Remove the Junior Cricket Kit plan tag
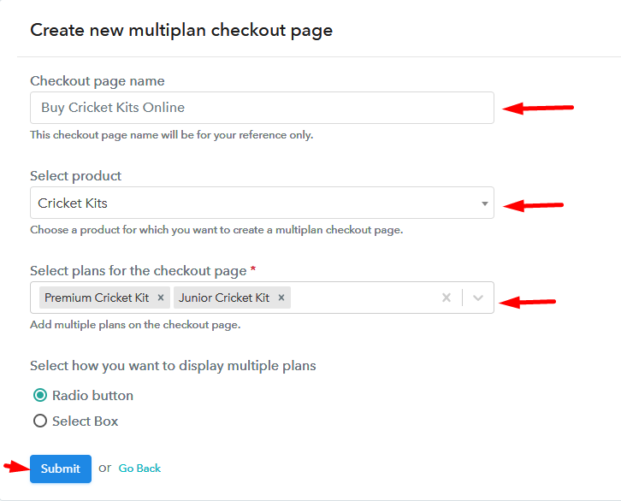The height and width of the screenshot is (501, 621). click(281, 298)
